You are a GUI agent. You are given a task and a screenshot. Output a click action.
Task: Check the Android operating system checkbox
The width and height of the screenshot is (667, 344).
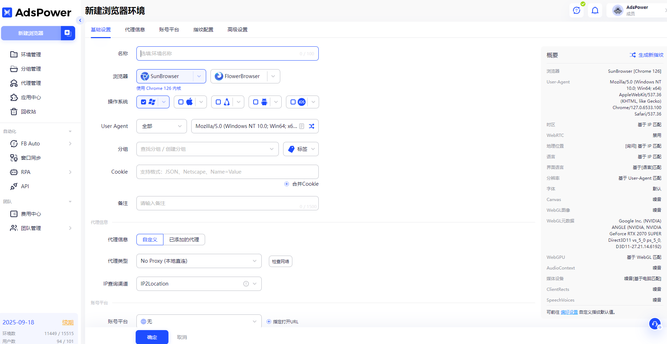click(x=256, y=102)
